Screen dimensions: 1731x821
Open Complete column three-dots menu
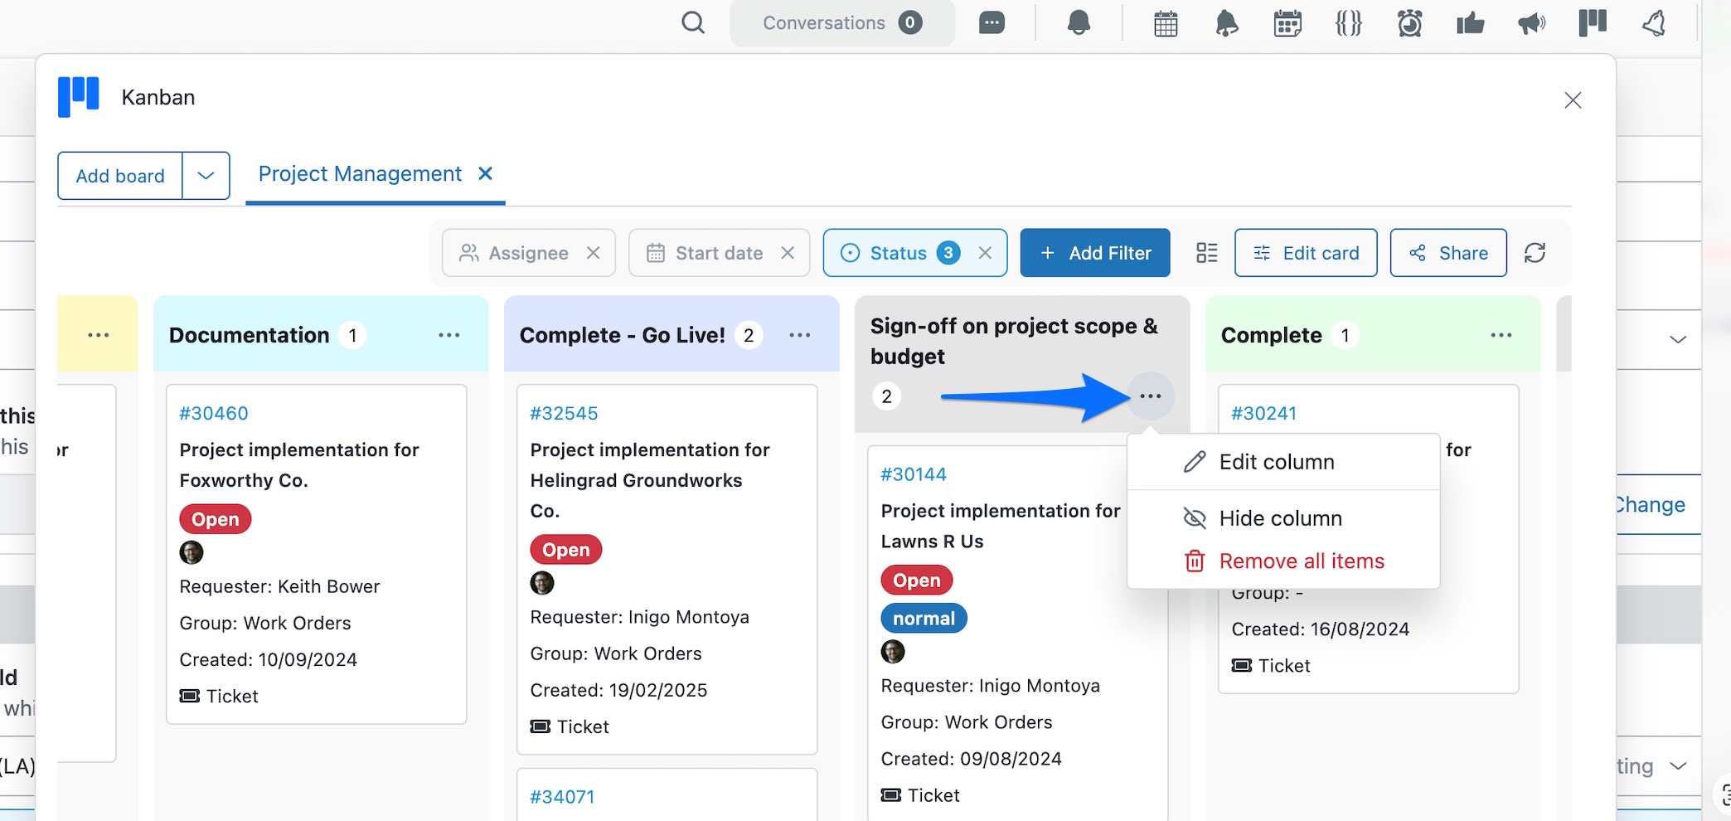pyautogui.click(x=1501, y=335)
